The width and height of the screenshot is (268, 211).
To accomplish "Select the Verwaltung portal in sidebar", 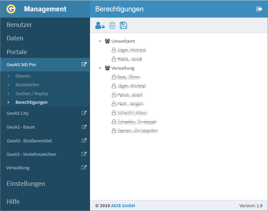I will (x=18, y=168).
